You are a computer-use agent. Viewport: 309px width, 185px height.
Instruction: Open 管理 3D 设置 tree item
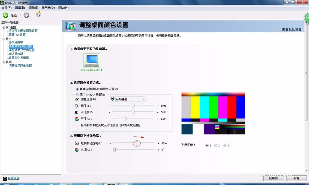click(x=17, y=35)
